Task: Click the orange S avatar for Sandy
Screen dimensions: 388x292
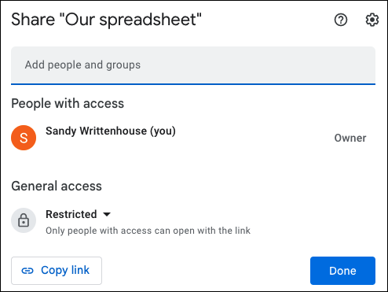Action: (x=24, y=138)
